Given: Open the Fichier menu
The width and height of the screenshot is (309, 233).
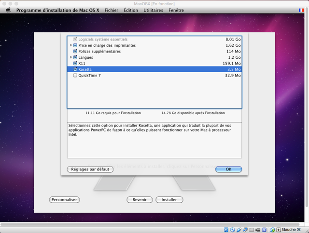Looking at the screenshot, I should point(112,10).
